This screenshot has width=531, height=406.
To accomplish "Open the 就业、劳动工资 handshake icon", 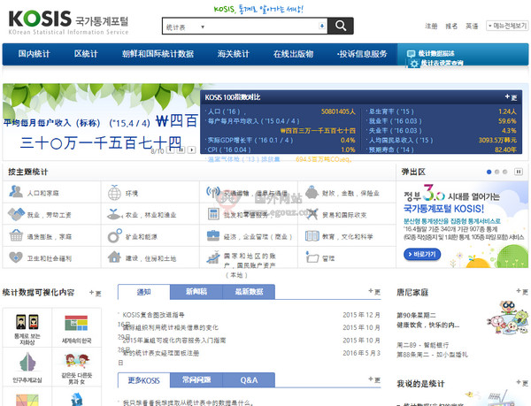I will click(16, 214).
